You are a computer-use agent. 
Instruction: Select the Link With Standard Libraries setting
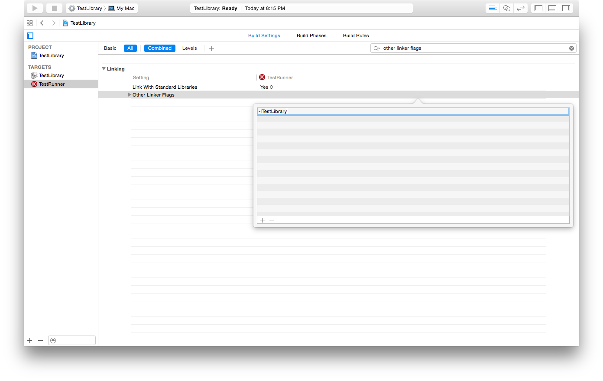point(165,87)
